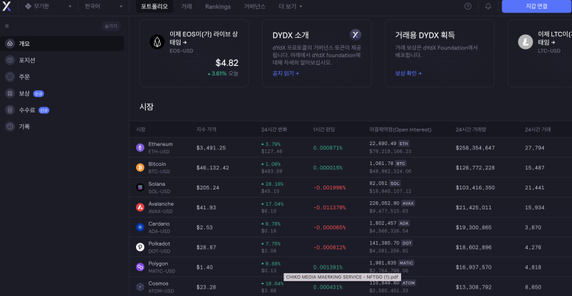Select the 기록 history sidebar icon
The height and width of the screenshot is (296, 572).
point(10,127)
